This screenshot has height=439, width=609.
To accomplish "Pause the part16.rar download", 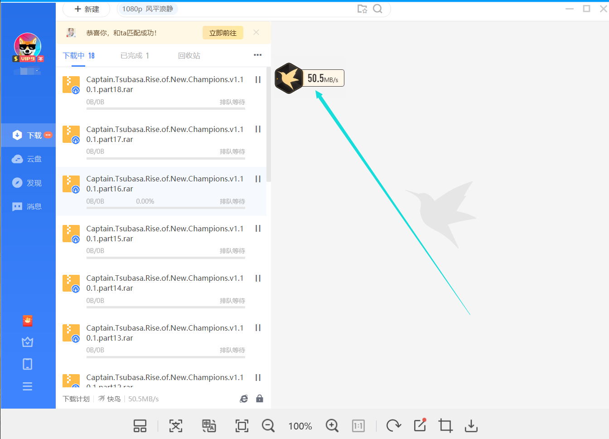I will point(258,179).
